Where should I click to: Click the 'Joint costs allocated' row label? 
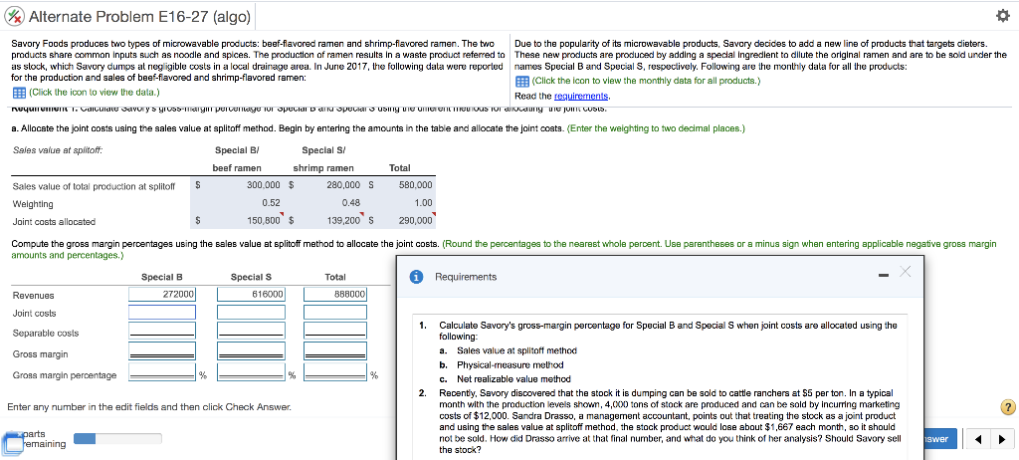point(54,222)
